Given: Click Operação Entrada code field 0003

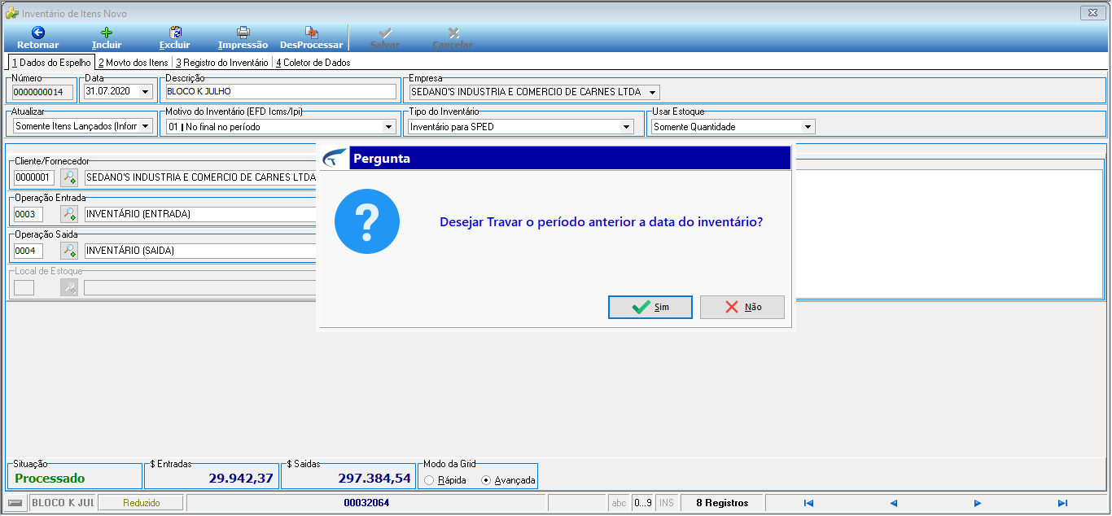Looking at the screenshot, I should [x=28, y=214].
